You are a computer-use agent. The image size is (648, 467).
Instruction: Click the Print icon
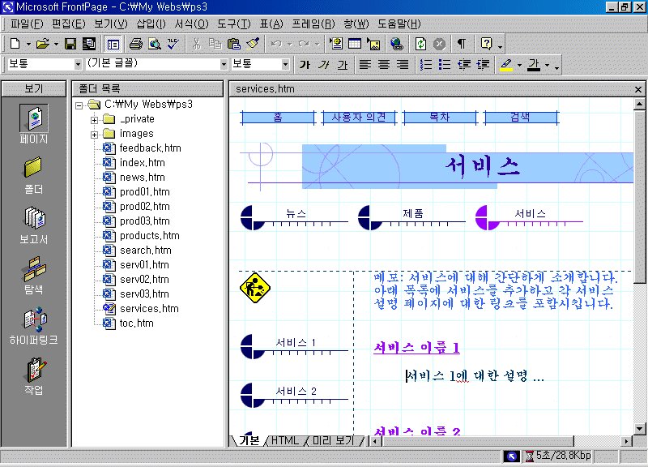pyautogui.click(x=135, y=44)
